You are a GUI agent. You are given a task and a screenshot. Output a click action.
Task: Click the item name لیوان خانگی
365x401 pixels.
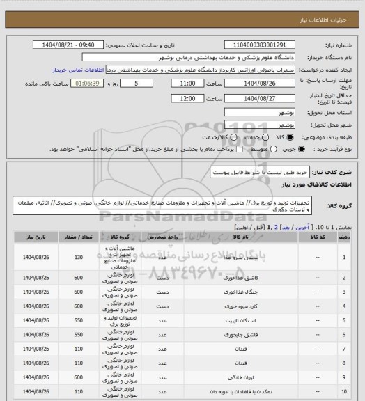coord(240,377)
